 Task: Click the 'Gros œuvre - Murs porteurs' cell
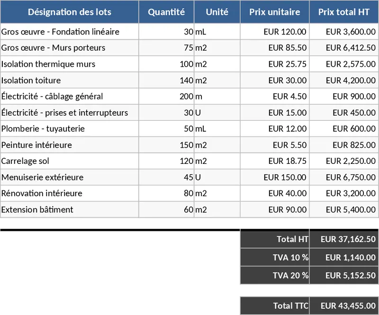click(54, 48)
